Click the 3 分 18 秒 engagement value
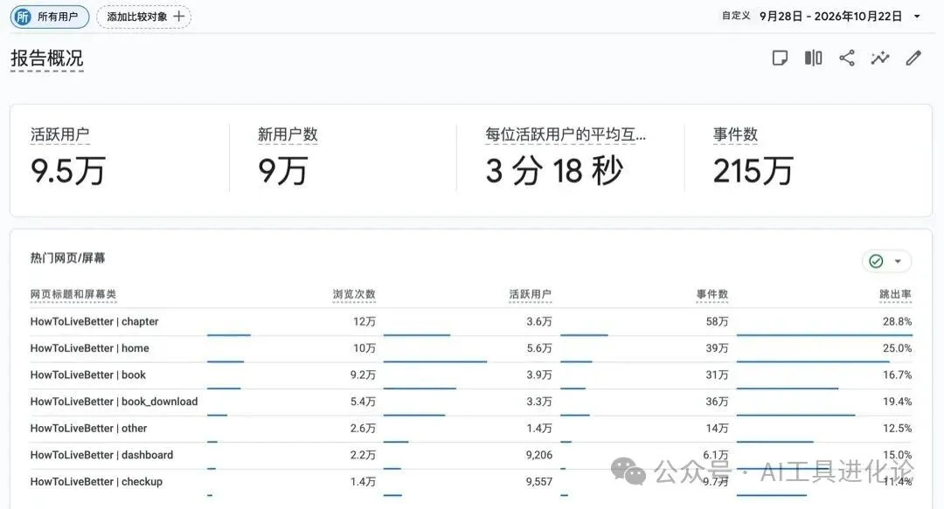Viewport: 944px width, 509px height. pyautogui.click(x=554, y=170)
